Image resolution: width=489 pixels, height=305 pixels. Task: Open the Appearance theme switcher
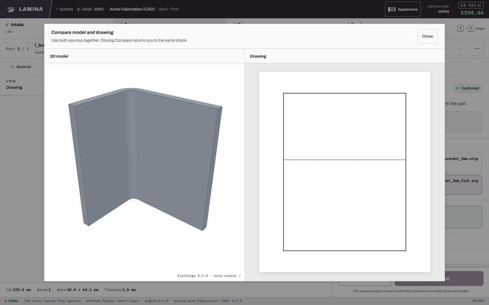[x=403, y=9]
